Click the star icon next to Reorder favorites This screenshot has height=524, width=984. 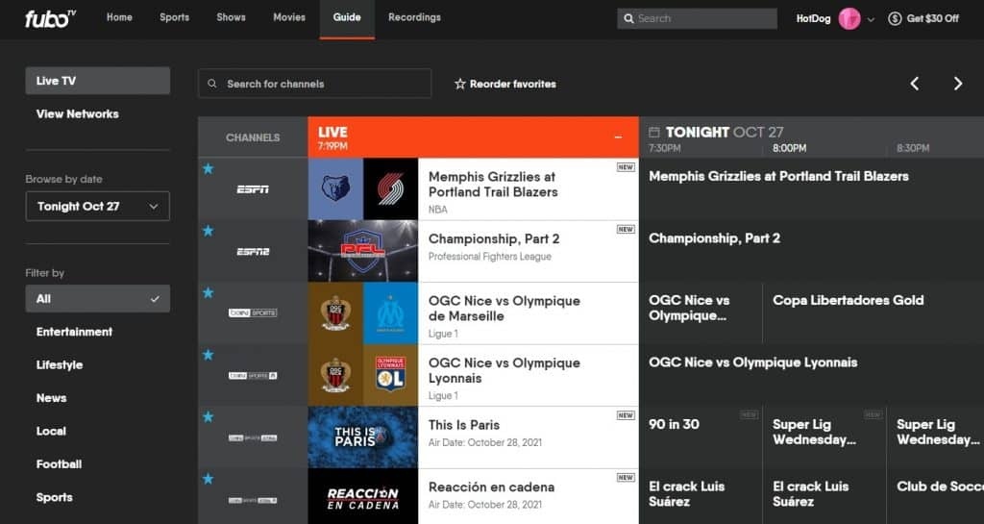tap(460, 84)
